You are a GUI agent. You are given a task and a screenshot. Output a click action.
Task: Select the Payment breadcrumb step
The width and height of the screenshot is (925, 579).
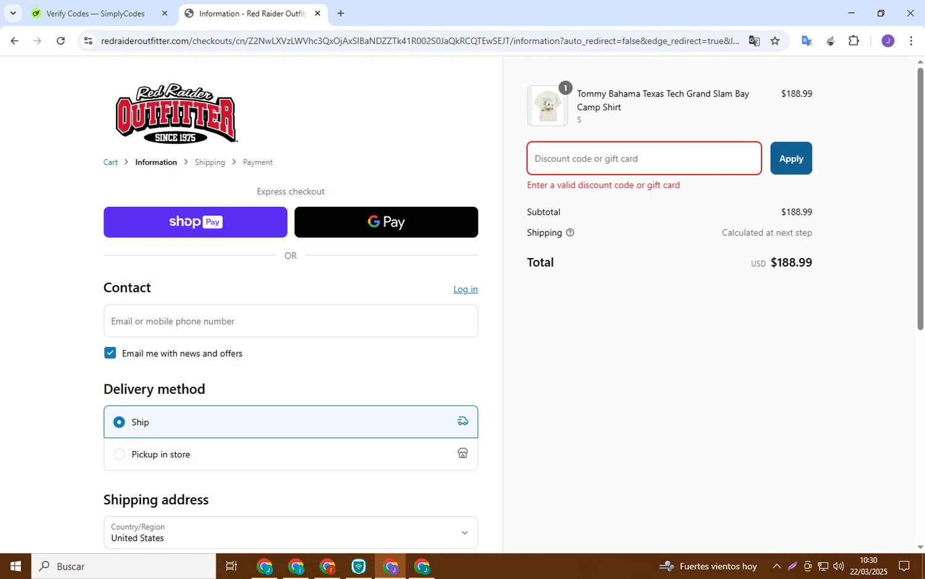point(258,162)
